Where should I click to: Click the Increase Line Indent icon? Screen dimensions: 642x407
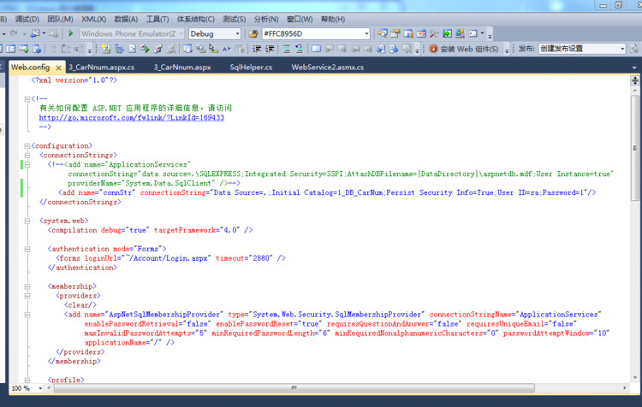[x=270, y=49]
